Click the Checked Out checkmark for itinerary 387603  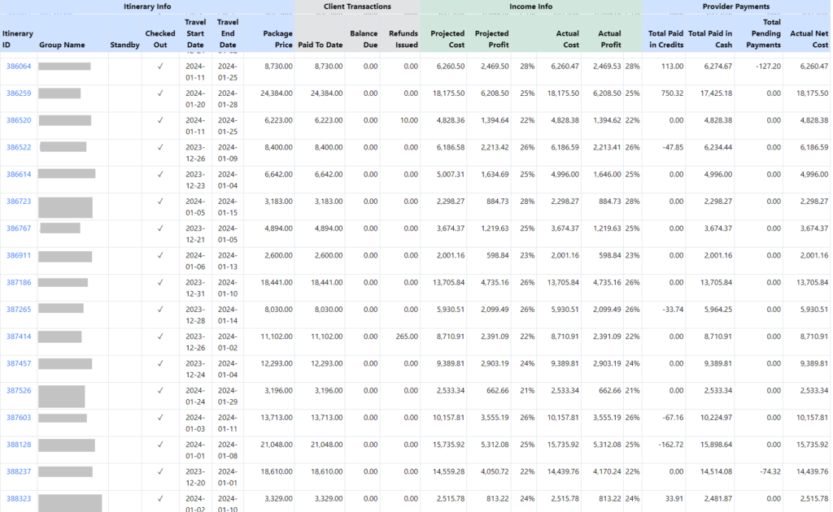pyautogui.click(x=160, y=418)
